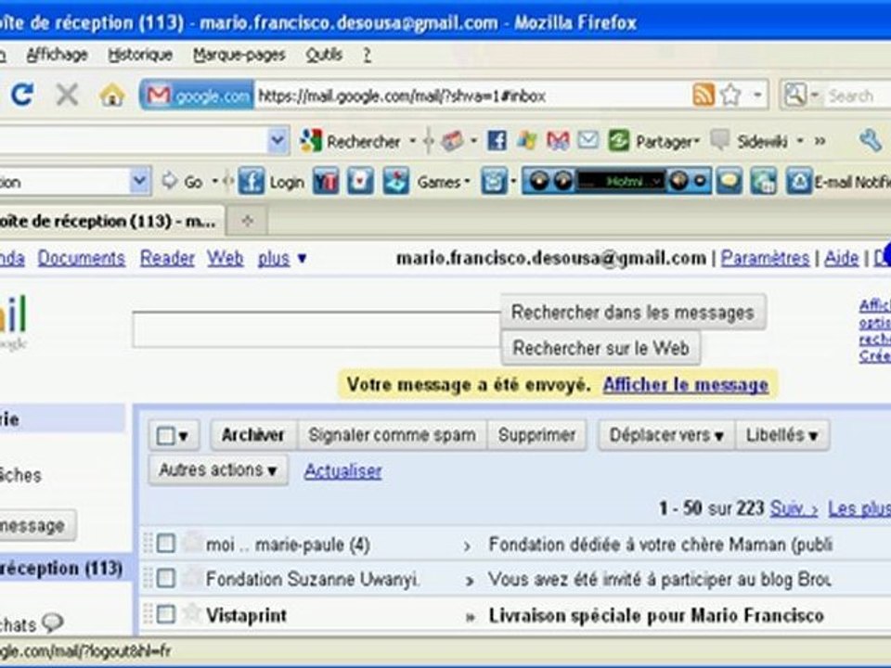
Task: Expand the Google toolbar search box dropdown
Action: [x=278, y=140]
